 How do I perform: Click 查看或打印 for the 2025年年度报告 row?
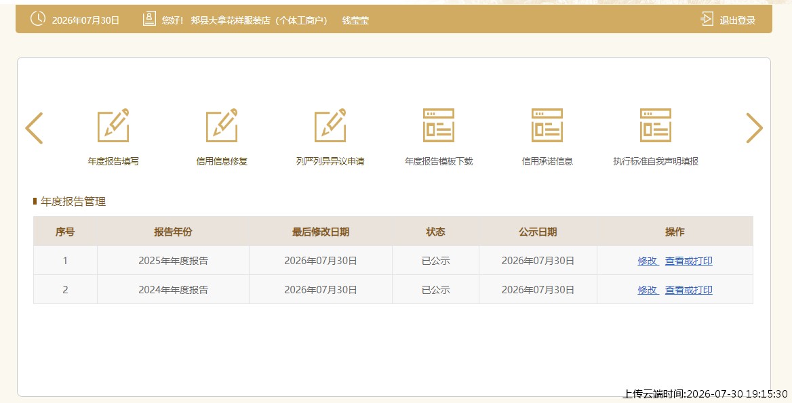pos(689,261)
